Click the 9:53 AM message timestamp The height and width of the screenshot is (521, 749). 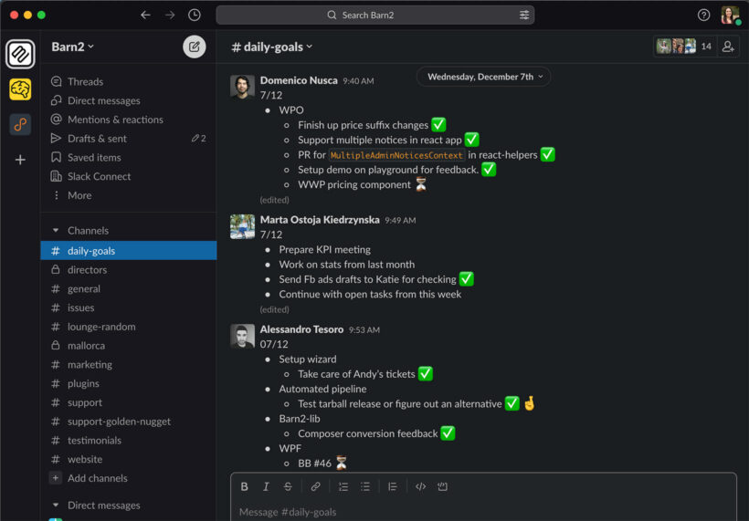[364, 330]
